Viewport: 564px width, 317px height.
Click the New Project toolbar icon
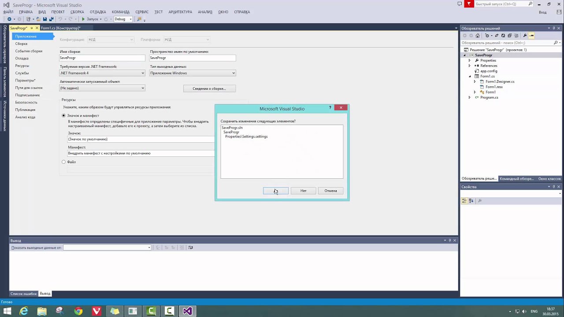coord(28,19)
